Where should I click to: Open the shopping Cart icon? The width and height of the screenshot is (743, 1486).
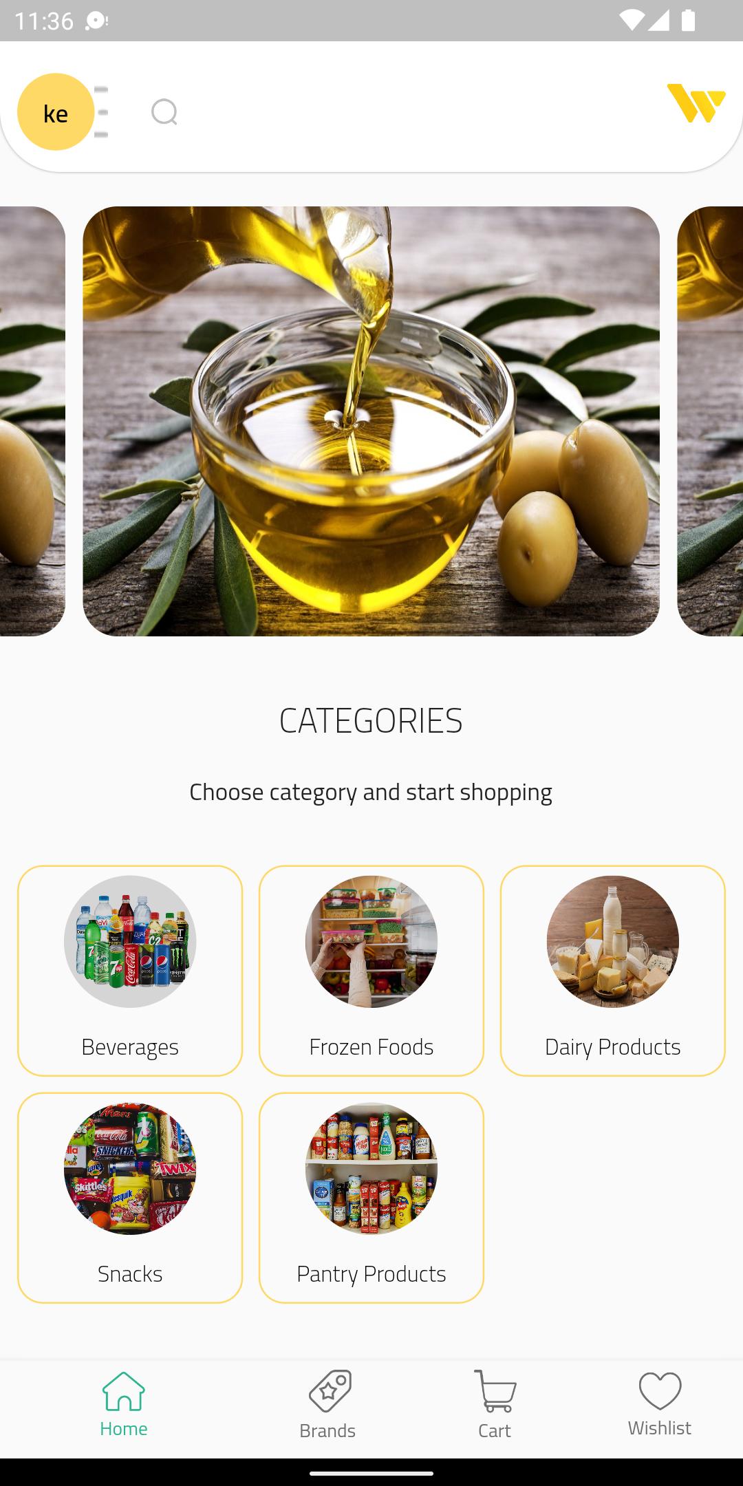[495, 1391]
